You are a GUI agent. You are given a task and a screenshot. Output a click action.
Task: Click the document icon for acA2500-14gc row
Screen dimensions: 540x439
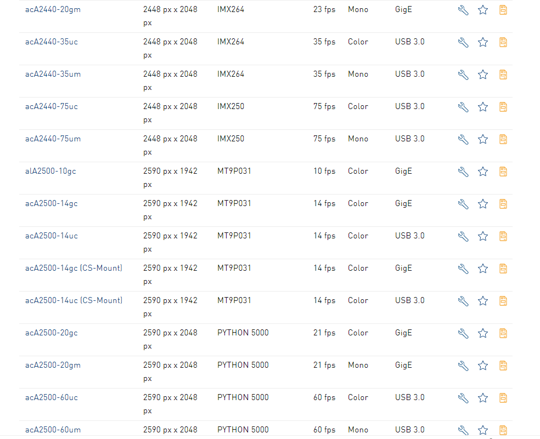pos(503,204)
